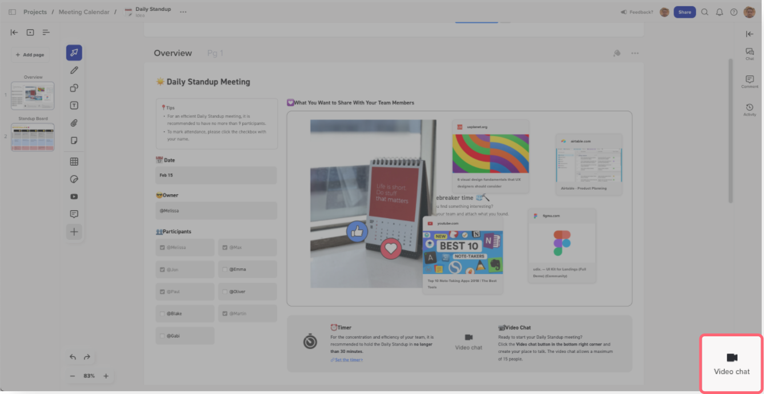Open the Video chat button

point(731,363)
